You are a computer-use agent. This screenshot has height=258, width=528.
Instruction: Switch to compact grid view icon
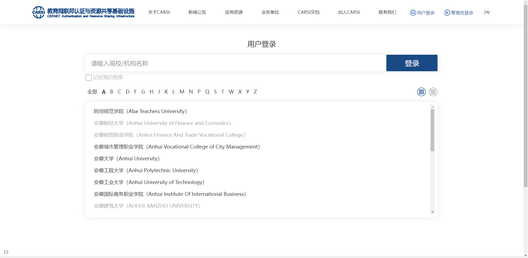point(421,92)
